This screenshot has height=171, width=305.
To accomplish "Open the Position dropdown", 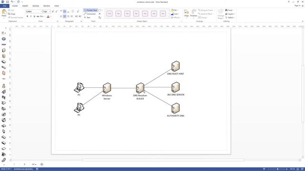I will click(193, 14).
